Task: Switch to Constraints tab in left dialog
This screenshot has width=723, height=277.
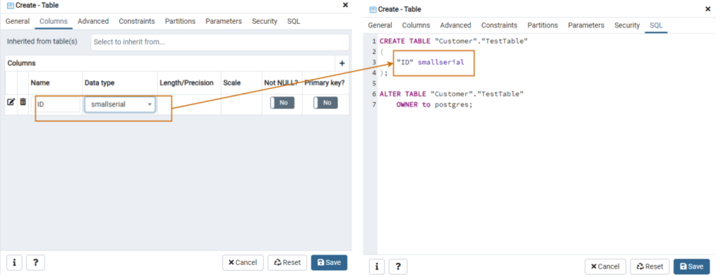Action: 137,21
